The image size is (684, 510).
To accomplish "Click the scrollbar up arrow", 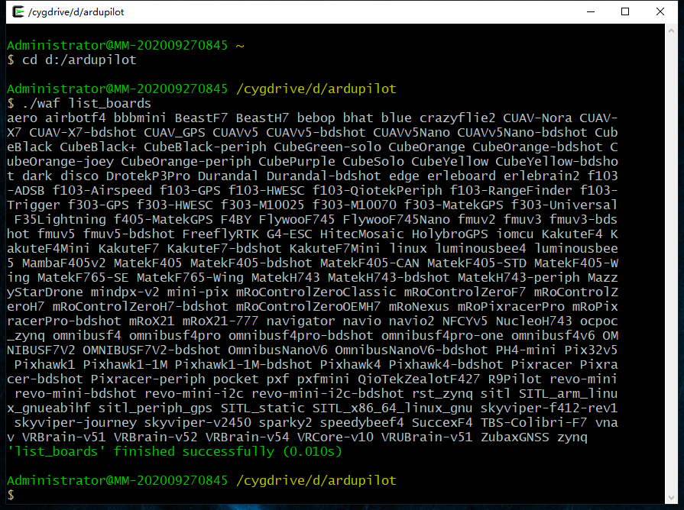I will (x=671, y=31).
